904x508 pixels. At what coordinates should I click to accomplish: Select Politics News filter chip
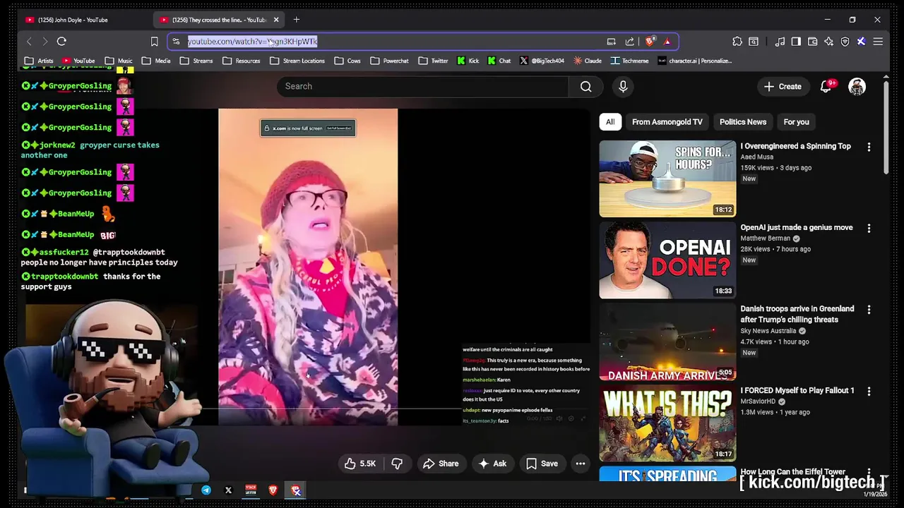point(743,122)
